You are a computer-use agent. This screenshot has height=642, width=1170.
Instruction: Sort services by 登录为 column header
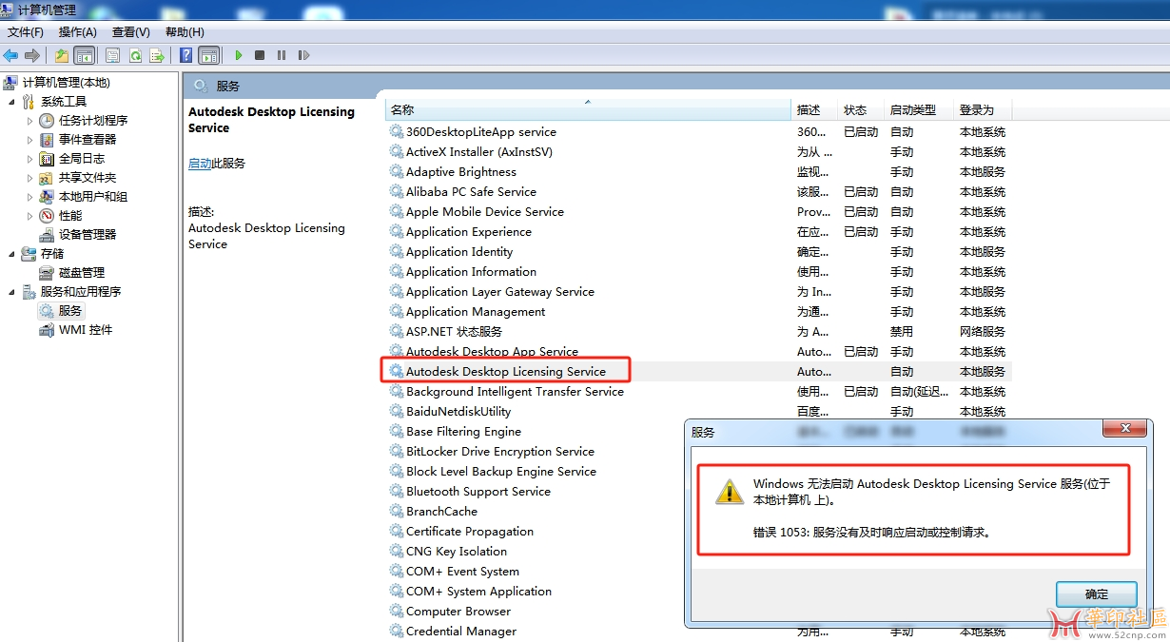point(983,109)
